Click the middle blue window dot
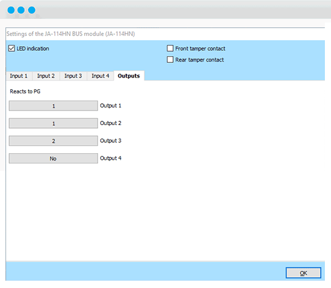The height and width of the screenshot is (288, 331). click(x=21, y=10)
